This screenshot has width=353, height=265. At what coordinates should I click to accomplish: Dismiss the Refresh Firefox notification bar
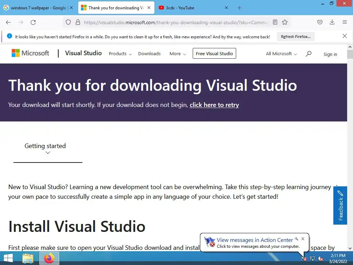344,36
